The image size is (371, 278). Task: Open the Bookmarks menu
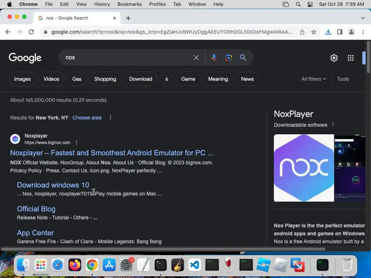click(x=129, y=4)
